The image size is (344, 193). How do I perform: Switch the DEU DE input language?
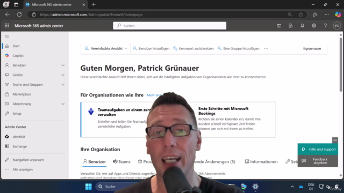pyautogui.click(x=311, y=187)
